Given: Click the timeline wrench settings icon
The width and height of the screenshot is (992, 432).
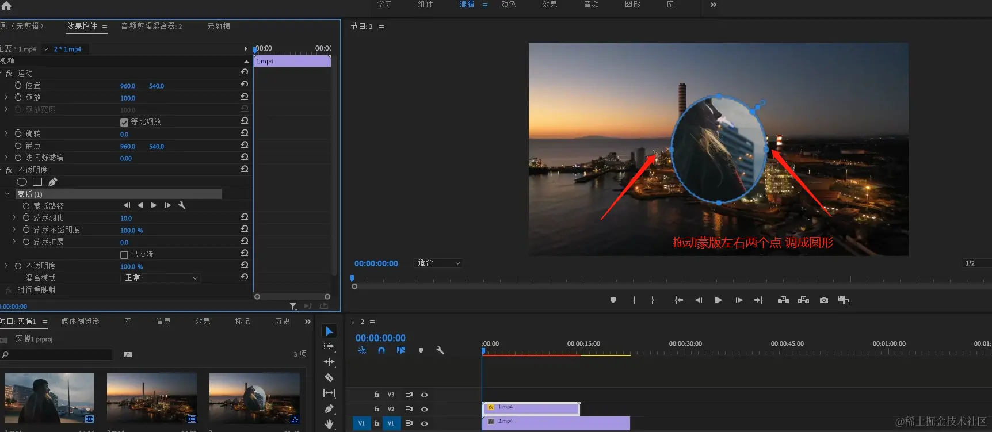Looking at the screenshot, I should [x=440, y=350].
